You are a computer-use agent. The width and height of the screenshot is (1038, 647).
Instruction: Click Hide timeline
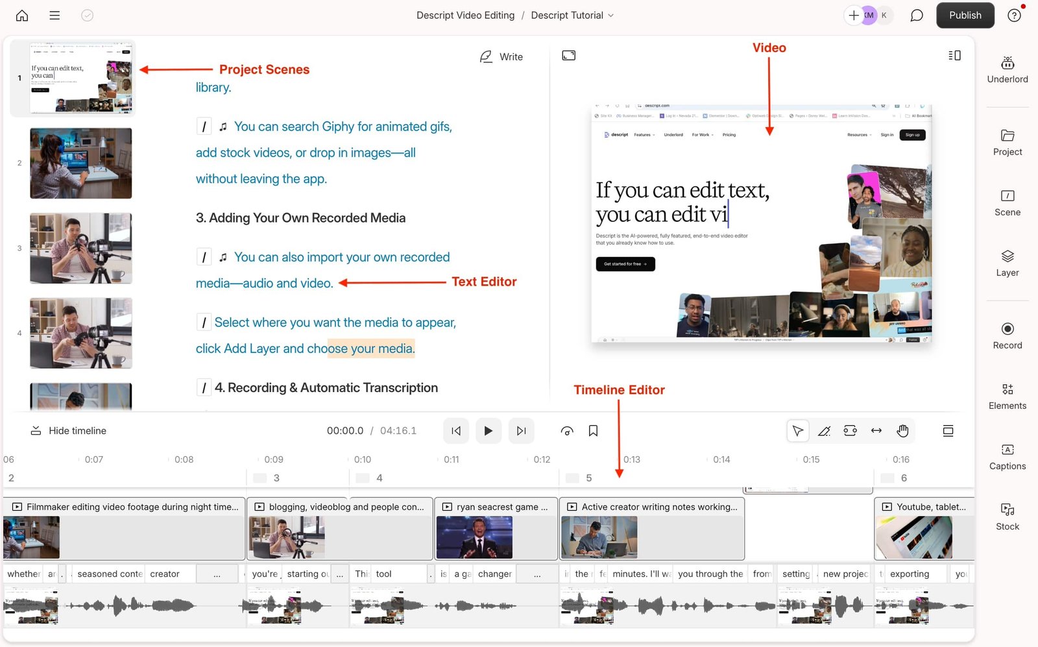[x=68, y=431]
